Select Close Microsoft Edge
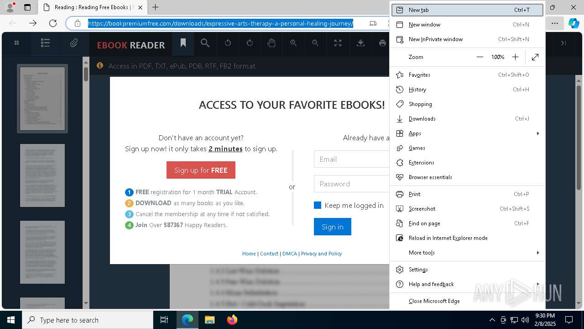The height and width of the screenshot is (329, 584). click(468, 301)
